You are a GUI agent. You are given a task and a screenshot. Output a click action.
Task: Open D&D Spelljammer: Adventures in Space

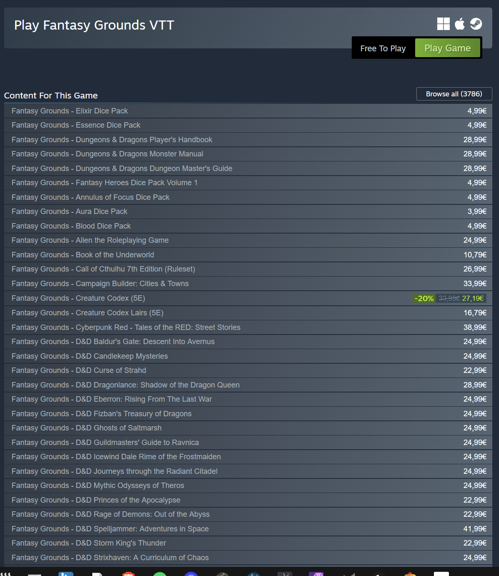pyautogui.click(x=248, y=529)
